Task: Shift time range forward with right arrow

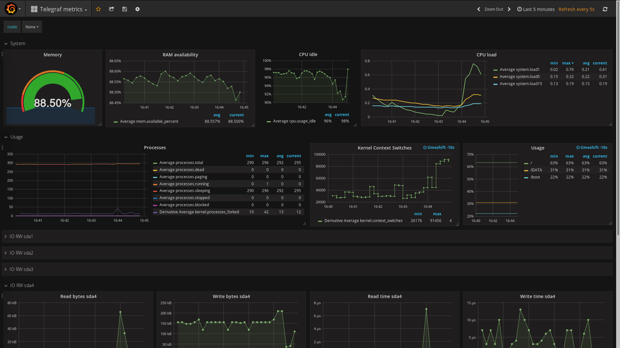Action: point(509,9)
